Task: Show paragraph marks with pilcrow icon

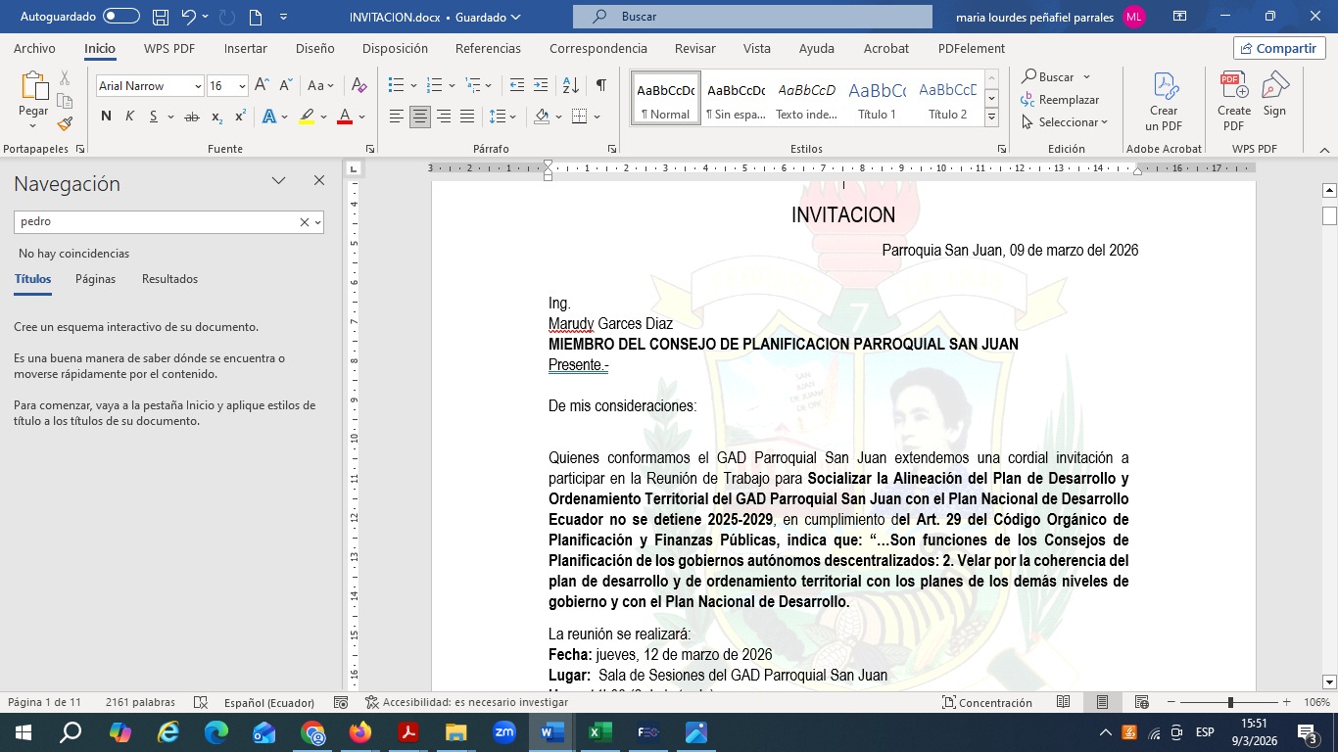Action: 600,86
